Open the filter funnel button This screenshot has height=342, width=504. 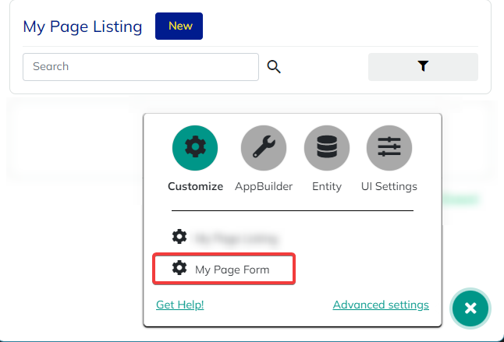point(423,67)
